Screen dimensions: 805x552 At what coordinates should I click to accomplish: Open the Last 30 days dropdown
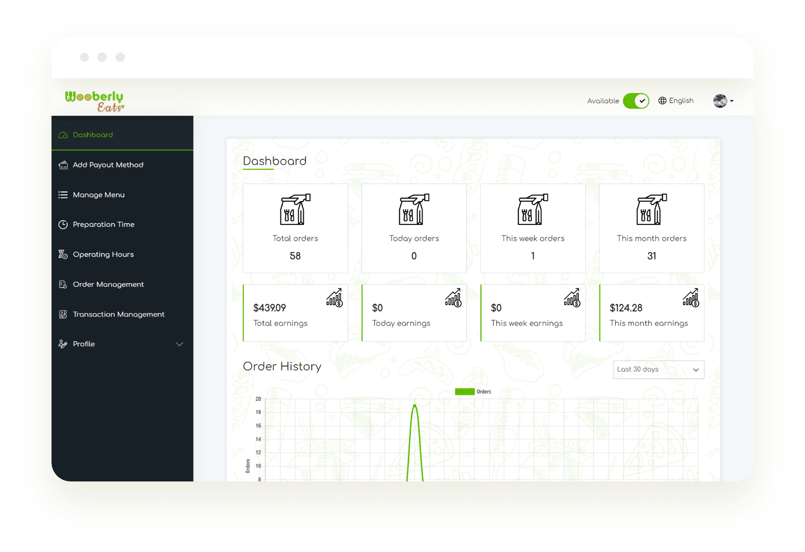click(658, 369)
